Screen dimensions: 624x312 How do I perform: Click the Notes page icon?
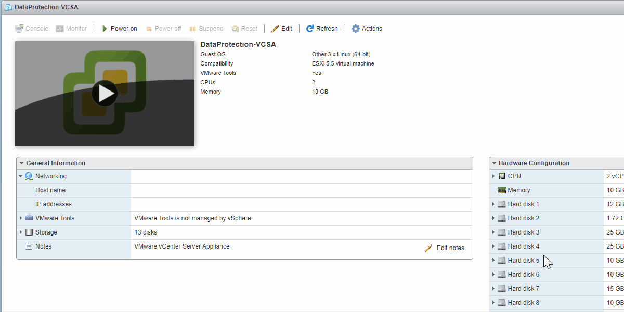pyautogui.click(x=29, y=246)
